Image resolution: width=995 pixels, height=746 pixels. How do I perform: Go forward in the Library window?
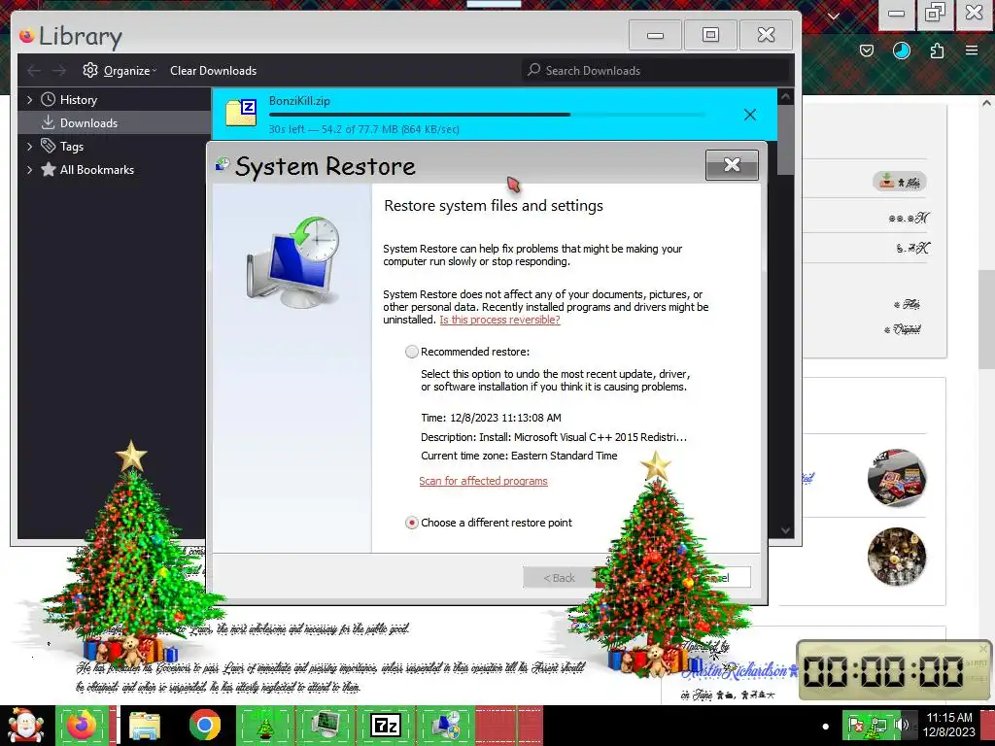coord(59,70)
